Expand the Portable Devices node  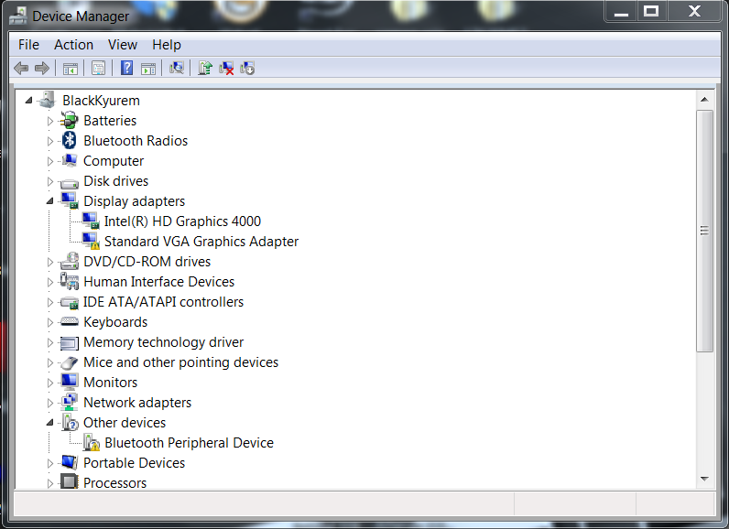(50, 463)
